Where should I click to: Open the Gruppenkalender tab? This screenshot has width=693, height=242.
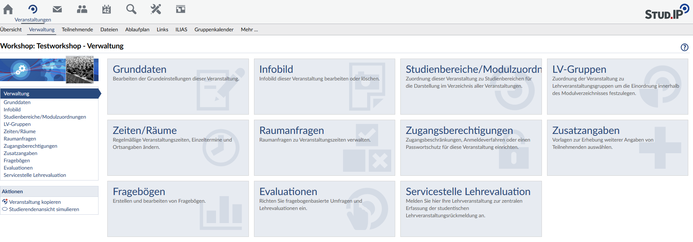[214, 29]
